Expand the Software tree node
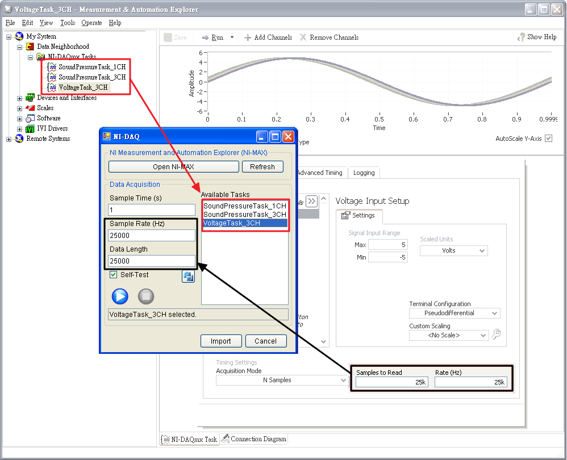This screenshot has height=460, width=567. click(20, 119)
